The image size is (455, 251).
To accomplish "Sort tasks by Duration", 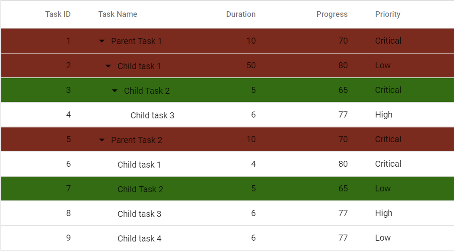I will tap(241, 14).
